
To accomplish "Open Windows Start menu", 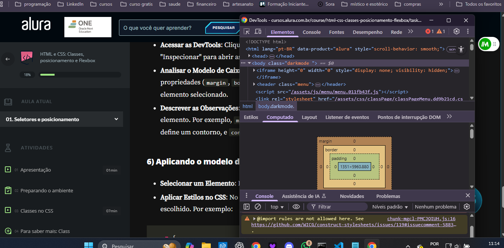I will point(89,246).
